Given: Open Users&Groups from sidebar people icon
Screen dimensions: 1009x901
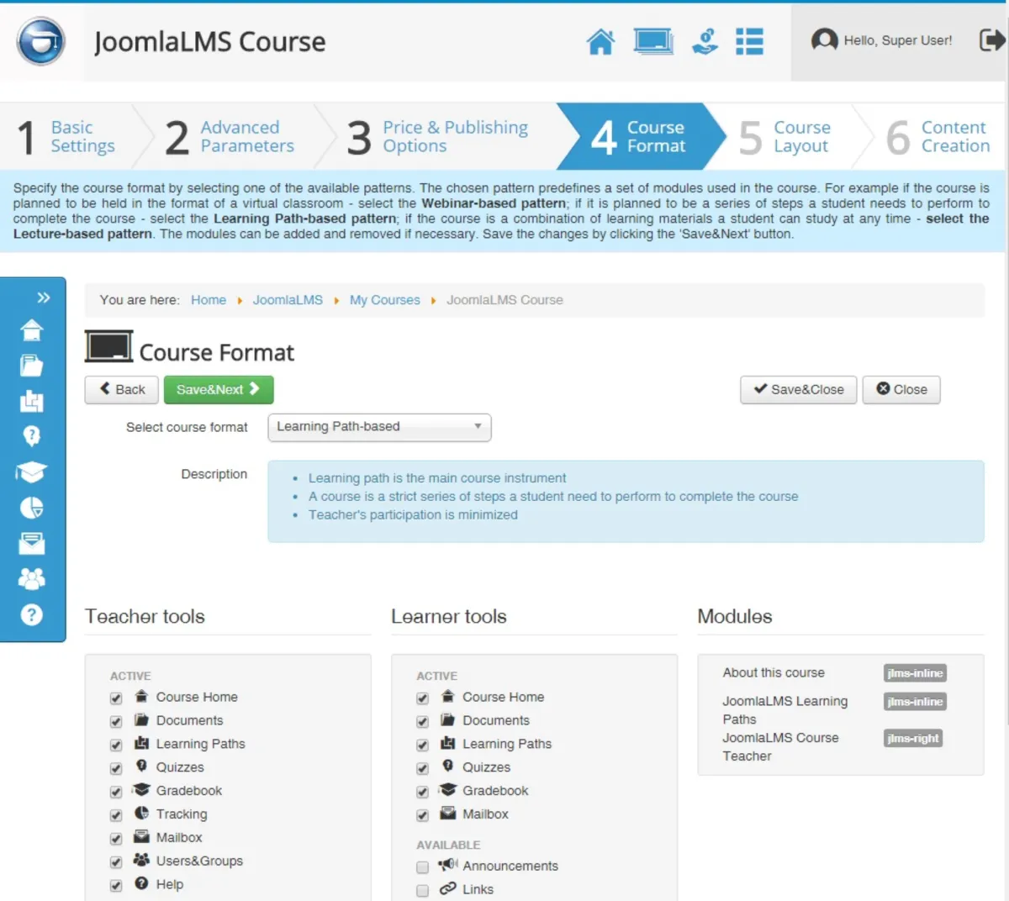Looking at the screenshot, I should click(32, 578).
